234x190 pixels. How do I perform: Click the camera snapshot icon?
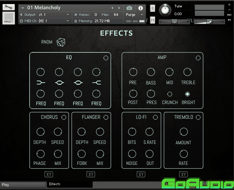click(129, 8)
